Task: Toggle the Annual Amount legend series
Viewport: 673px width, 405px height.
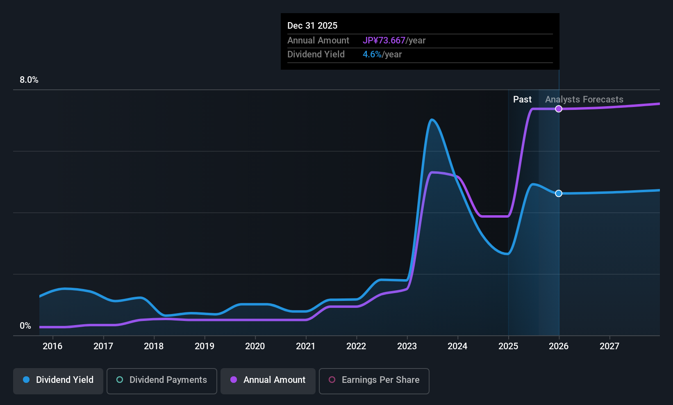Action: point(268,381)
